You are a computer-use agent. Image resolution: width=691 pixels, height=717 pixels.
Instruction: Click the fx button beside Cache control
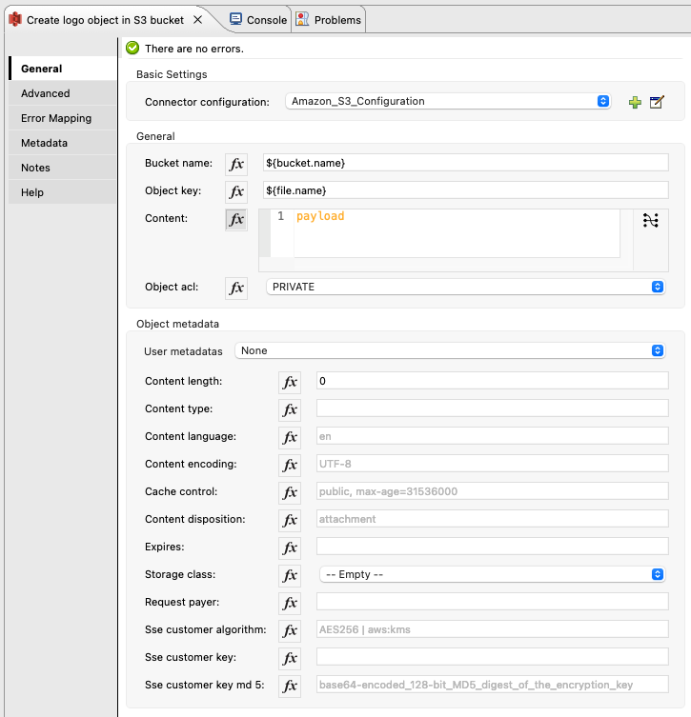click(x=289, y=492)
